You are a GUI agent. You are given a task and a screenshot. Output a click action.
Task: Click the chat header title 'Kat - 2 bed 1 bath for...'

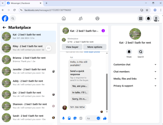coord(84,31)
